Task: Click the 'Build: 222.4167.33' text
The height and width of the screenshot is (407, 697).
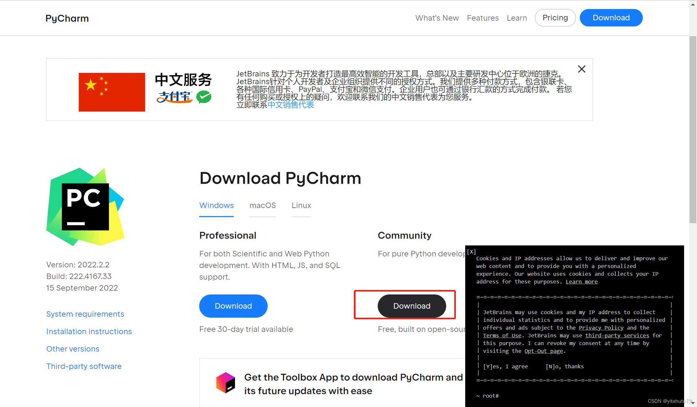Action: pyautogui.click(x=79, y=276)
